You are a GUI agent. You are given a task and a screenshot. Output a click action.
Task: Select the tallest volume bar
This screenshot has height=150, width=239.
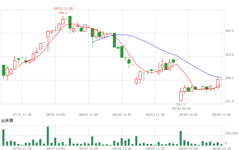[48, 136]
